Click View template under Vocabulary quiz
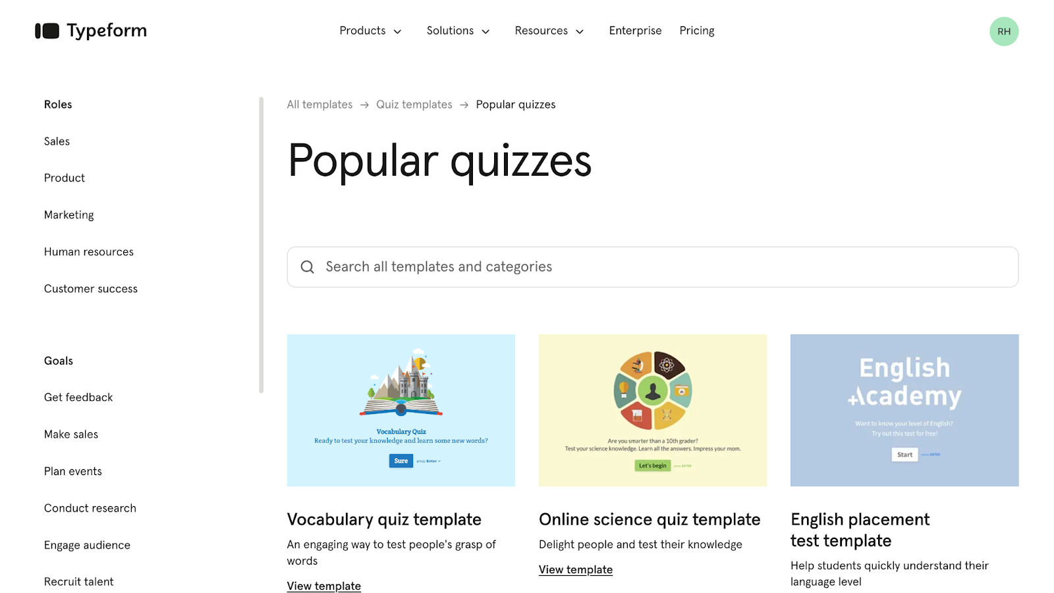 324,586
